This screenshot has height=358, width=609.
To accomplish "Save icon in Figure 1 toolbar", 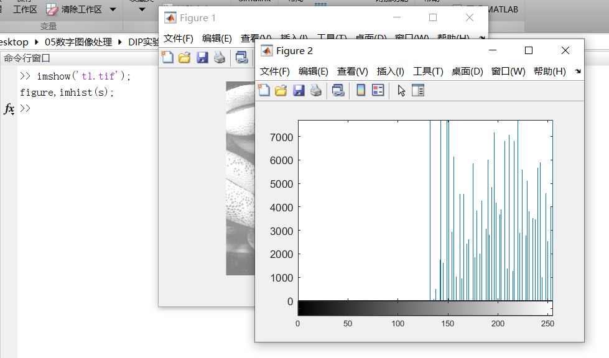I will point(202,58).
